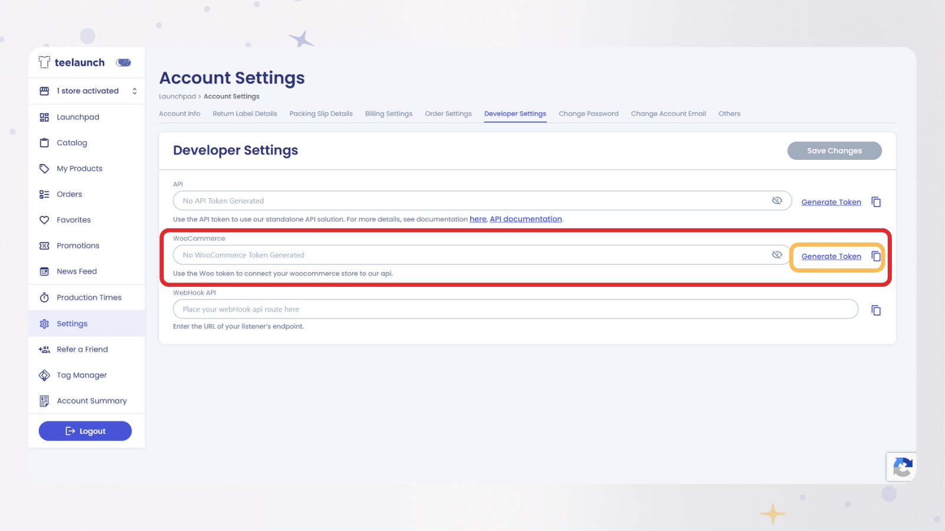Click the Save Changes button
The image size is (945, 531).
coord(835,150)
